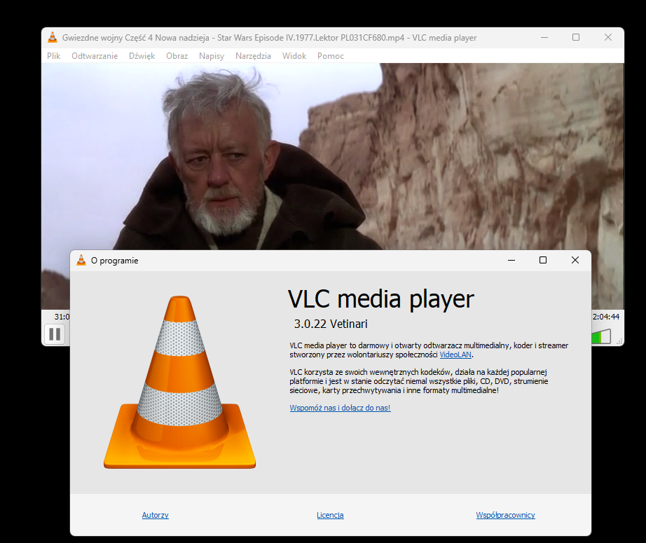Click the version text 3.0.22 Vetinari
This screenshot has width=646, height=543.
(x=331, y=324)
